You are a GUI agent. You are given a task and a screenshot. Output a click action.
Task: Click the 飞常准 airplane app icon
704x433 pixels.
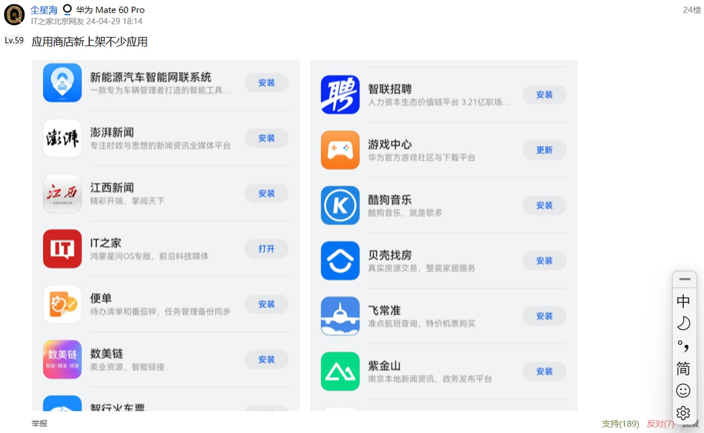coord(340,317)
